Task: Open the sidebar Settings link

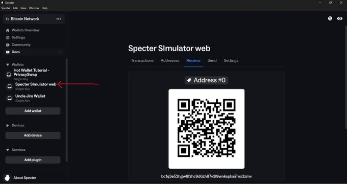Action: 18,38
